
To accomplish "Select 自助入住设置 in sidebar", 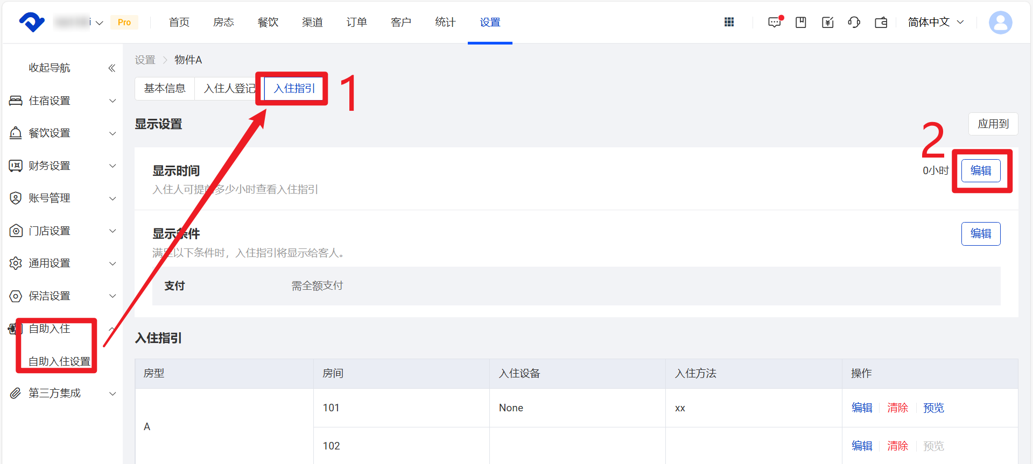I will [59, 361].
